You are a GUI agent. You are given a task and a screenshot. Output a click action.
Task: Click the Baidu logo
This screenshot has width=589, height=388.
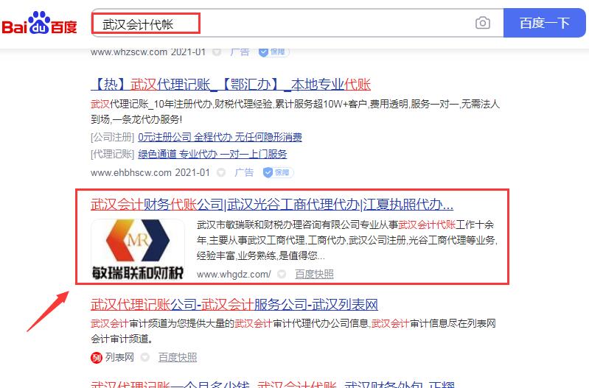40,24
